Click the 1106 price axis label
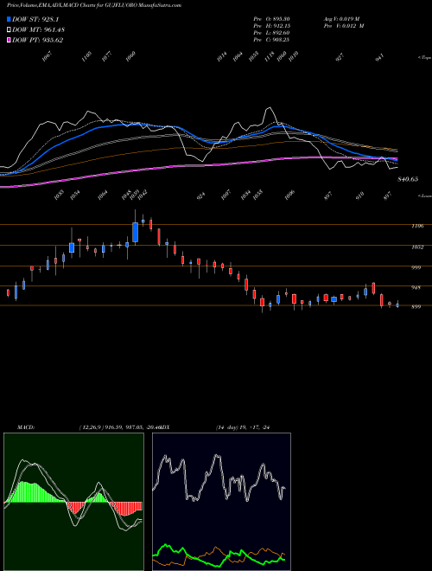Viewport: 432px width, 571px height. pyautogui.click(x=417, y=226)
